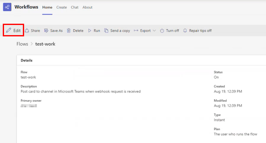Screen dimensions: 266x143
Task: Click the Run play icon
Action: click(90, 31)
